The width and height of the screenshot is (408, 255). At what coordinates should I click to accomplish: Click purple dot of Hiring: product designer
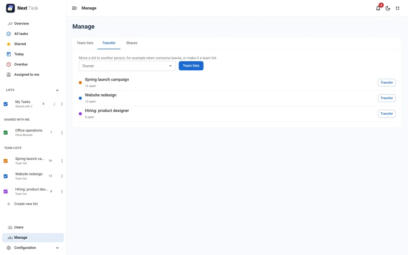[x=80, y=114]
